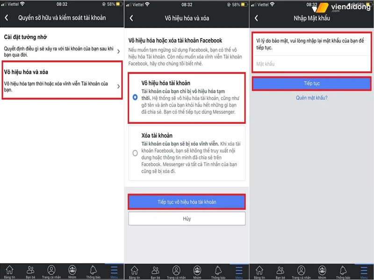Focus the Mật khẩu password field
Screen dimensions: 374x280
point(312,64)
